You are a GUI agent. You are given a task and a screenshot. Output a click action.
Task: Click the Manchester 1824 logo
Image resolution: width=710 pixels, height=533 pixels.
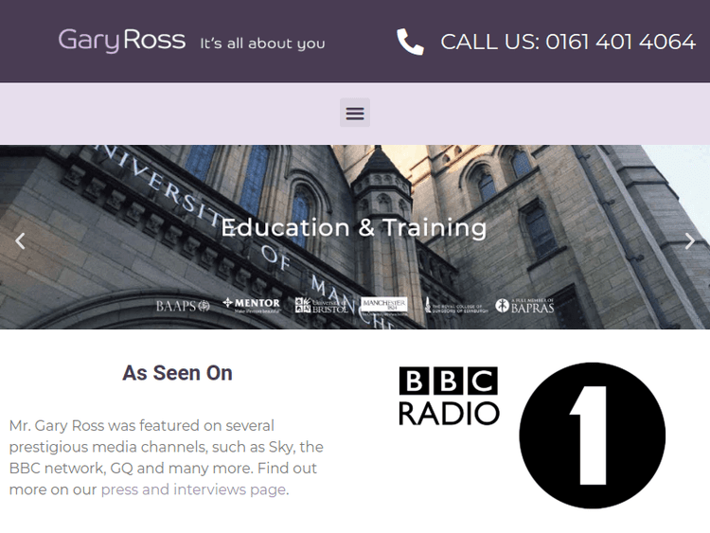pos(383,305)
